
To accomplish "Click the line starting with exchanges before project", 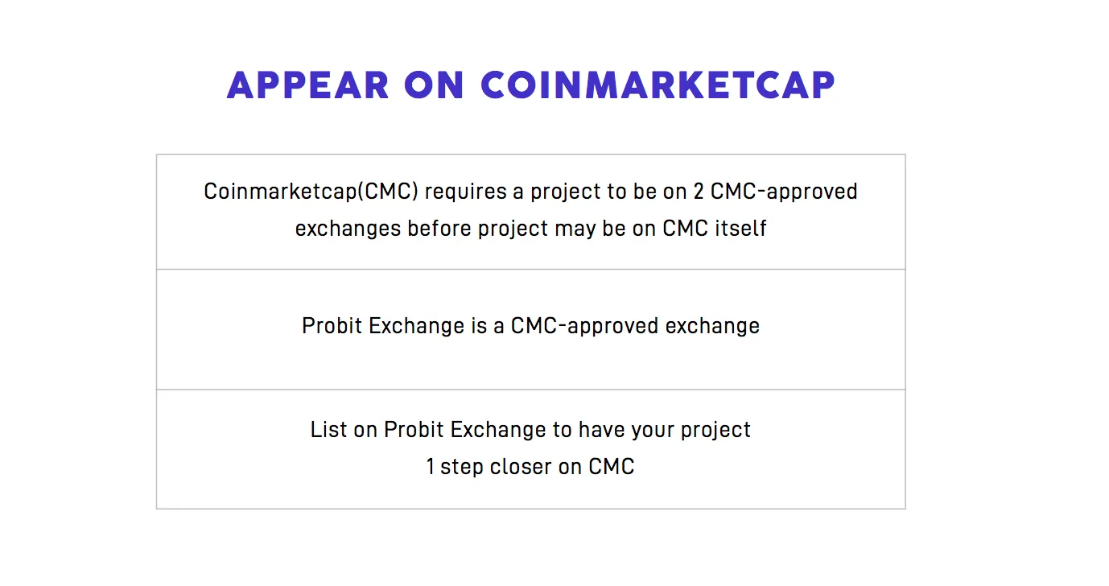I will point(530,229).
